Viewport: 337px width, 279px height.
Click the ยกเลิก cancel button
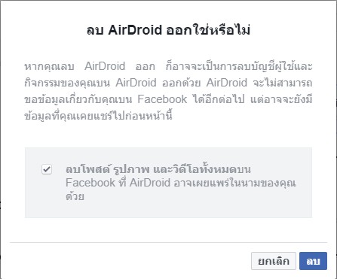(274, 261)
